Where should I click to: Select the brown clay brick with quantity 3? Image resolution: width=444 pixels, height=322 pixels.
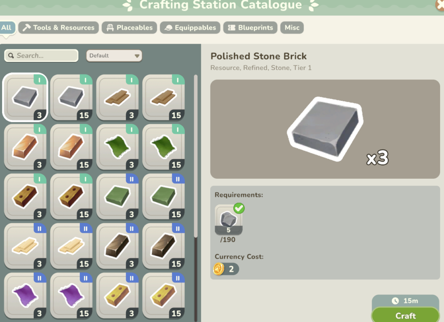pyautogui.click(x=25, y=196)
